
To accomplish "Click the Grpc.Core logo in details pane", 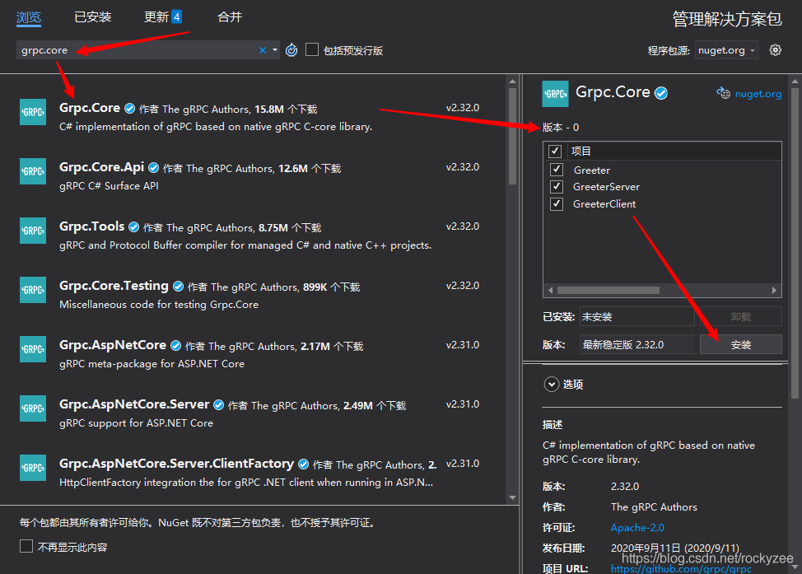I will pyautogui.click(x=556, y=94).
